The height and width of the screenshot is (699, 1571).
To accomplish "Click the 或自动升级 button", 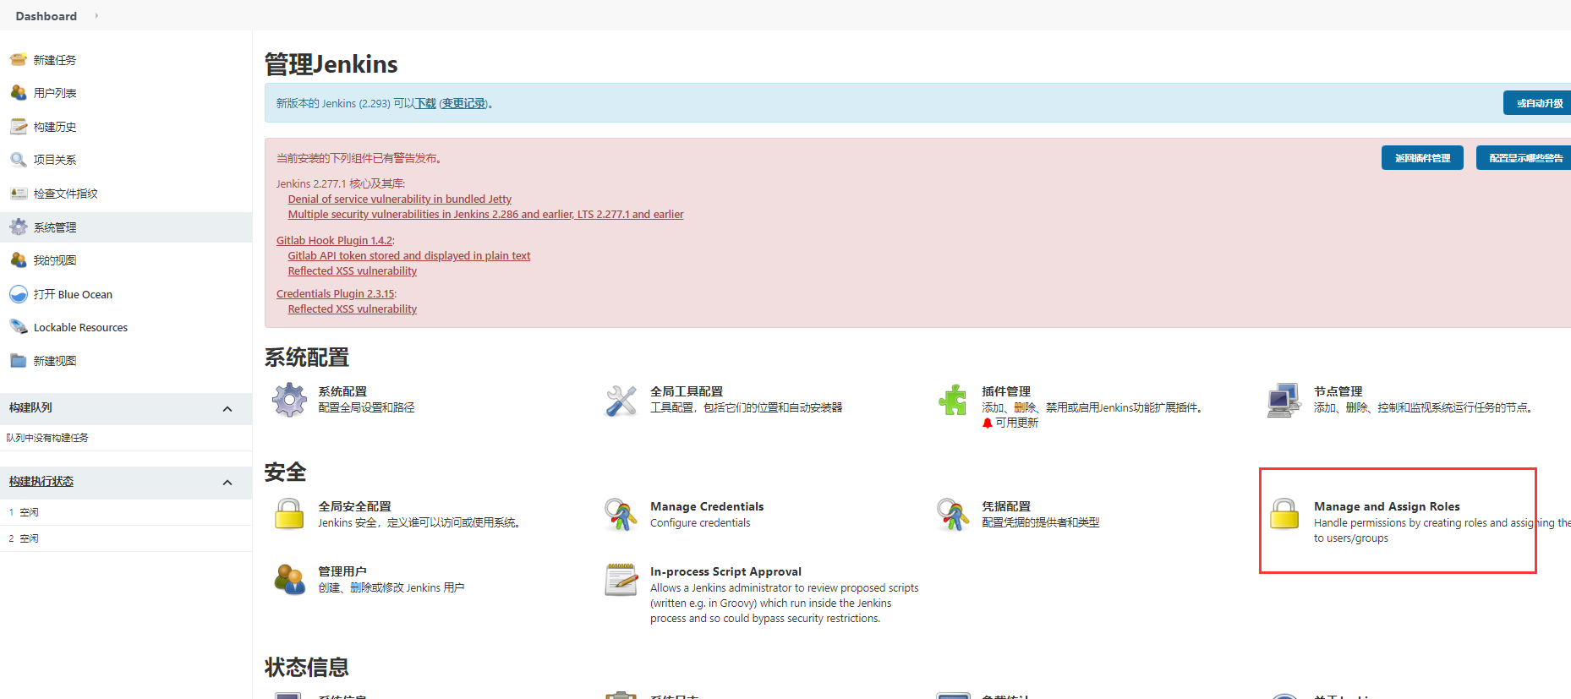I will pos(1539,103).
